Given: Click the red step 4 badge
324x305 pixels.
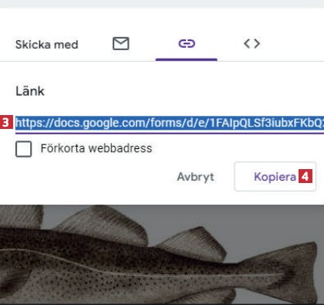Looking at the screenshot, I should click(305, 176).
